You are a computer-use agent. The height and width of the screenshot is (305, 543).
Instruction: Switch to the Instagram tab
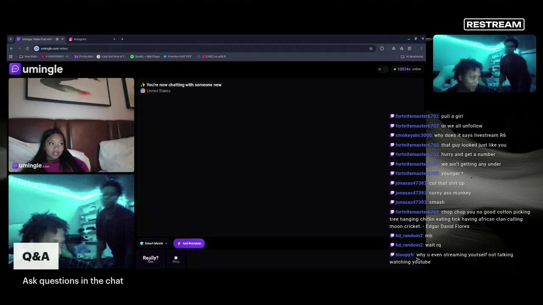pyautogui.click(x=91, y=39)
